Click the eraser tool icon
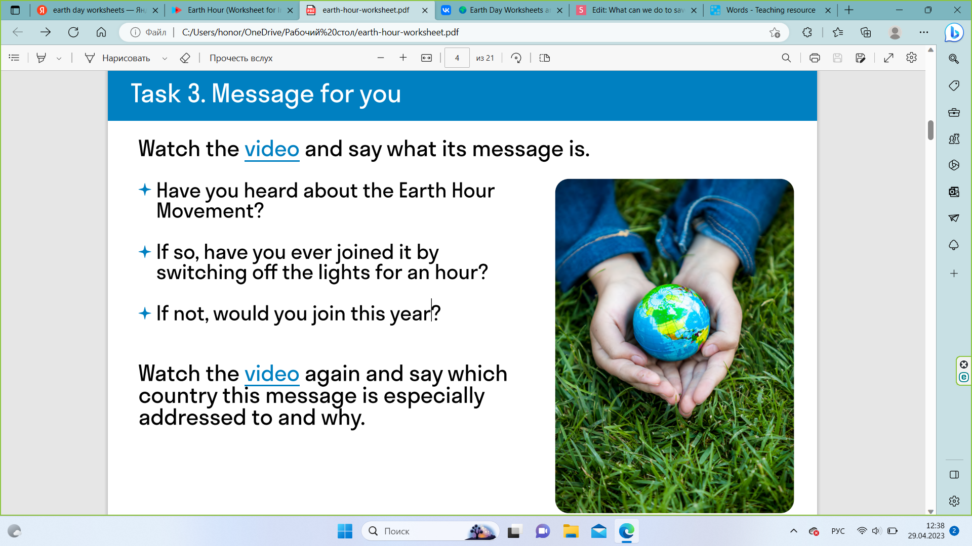The width and height of the screenshot is (972, 546). click(x=185, y=58)
